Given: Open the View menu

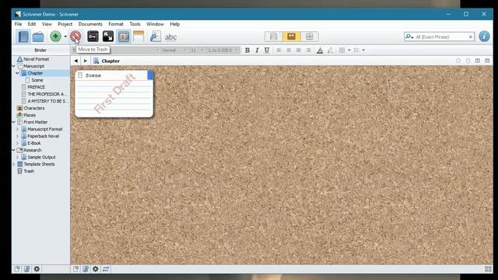Looking at the screenshot, I should click(x=47, y=24).
